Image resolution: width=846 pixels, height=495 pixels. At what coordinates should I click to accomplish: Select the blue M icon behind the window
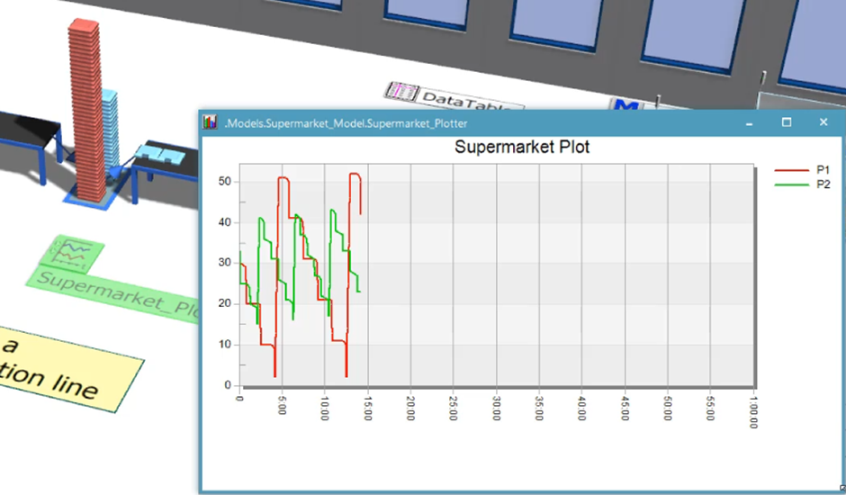point(627,105)
